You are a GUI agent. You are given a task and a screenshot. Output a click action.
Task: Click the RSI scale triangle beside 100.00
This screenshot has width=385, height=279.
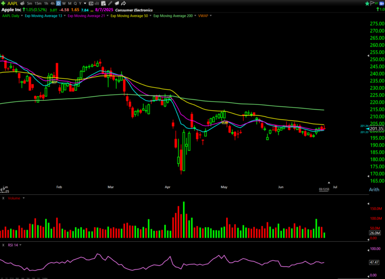coord(368,250)
